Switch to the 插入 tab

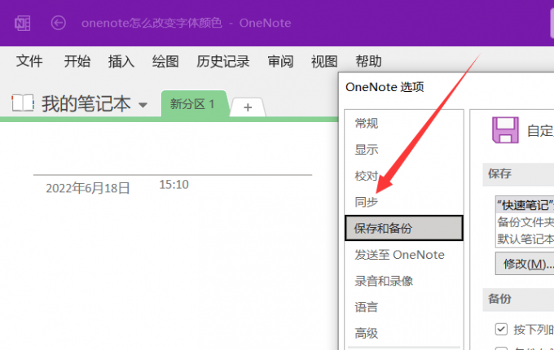coord(121,61)
